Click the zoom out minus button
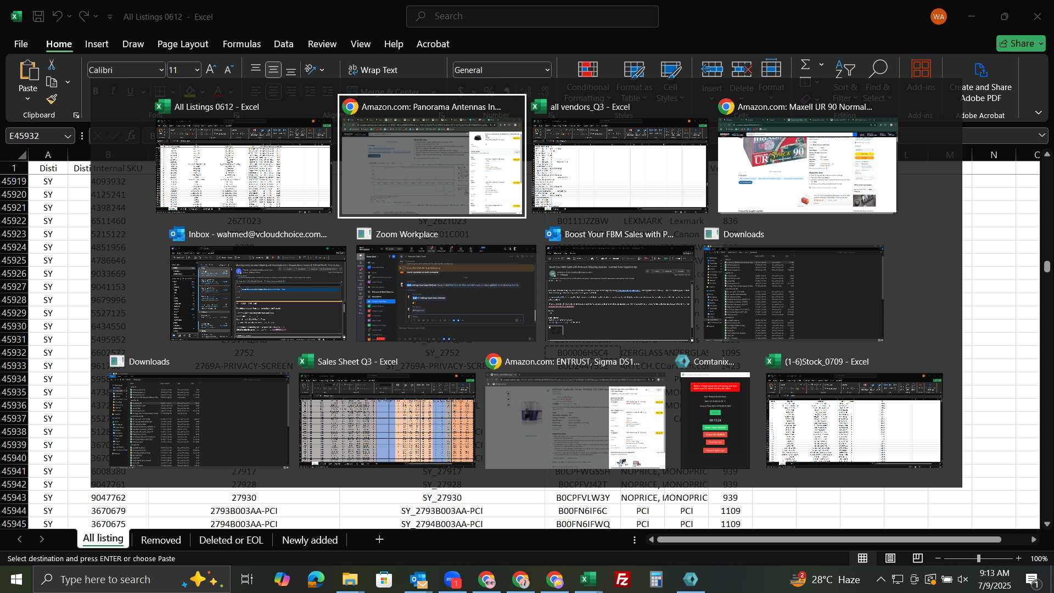This screenshot has height=593, width=1054. click(x=938, y=558)
